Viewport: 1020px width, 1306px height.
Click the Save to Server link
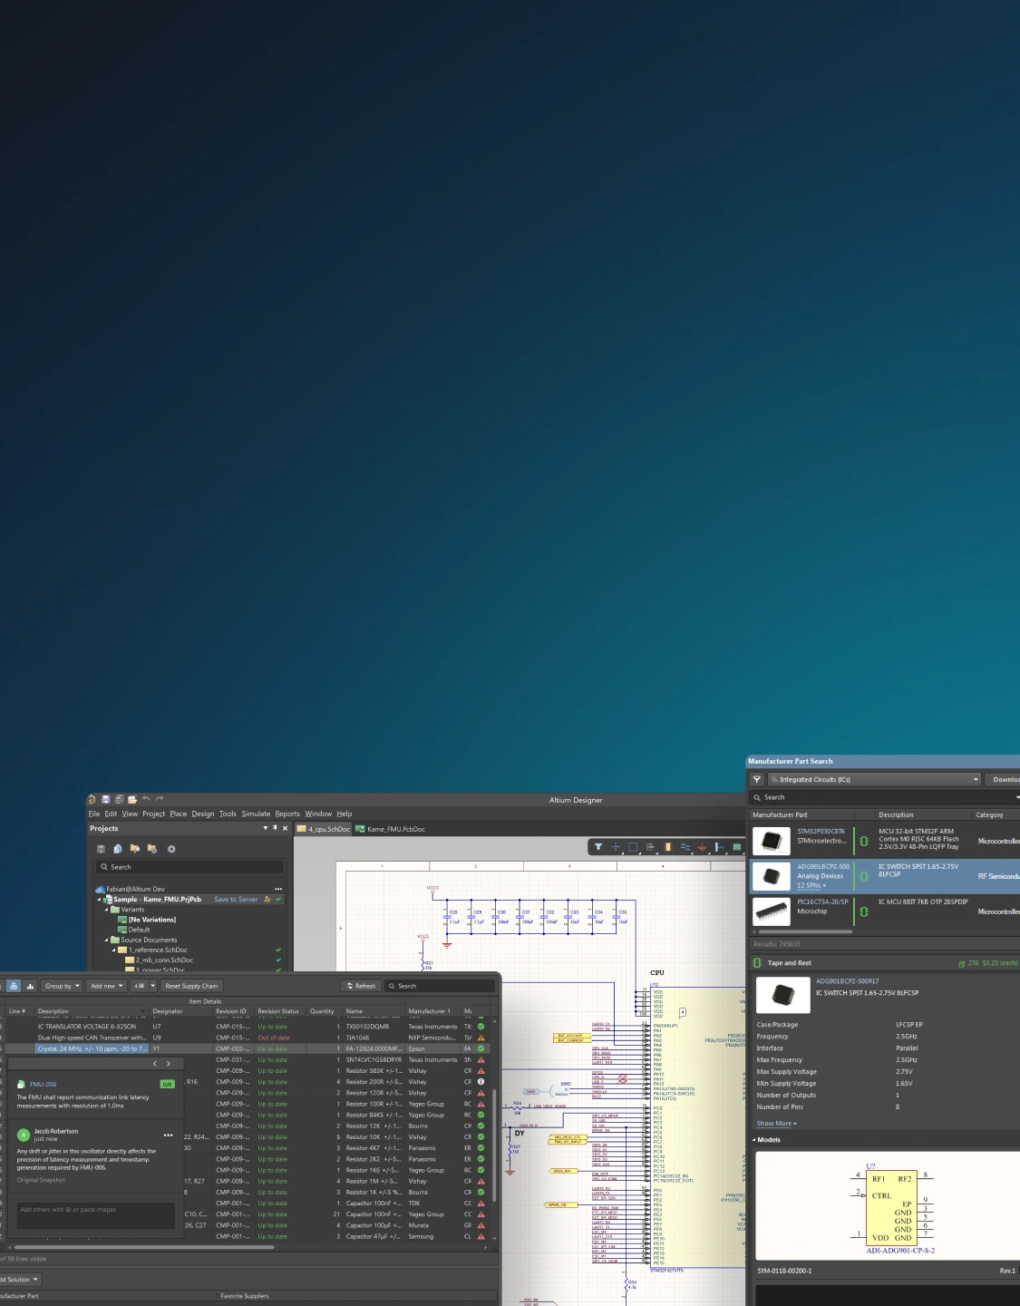(x=236, y=900)
